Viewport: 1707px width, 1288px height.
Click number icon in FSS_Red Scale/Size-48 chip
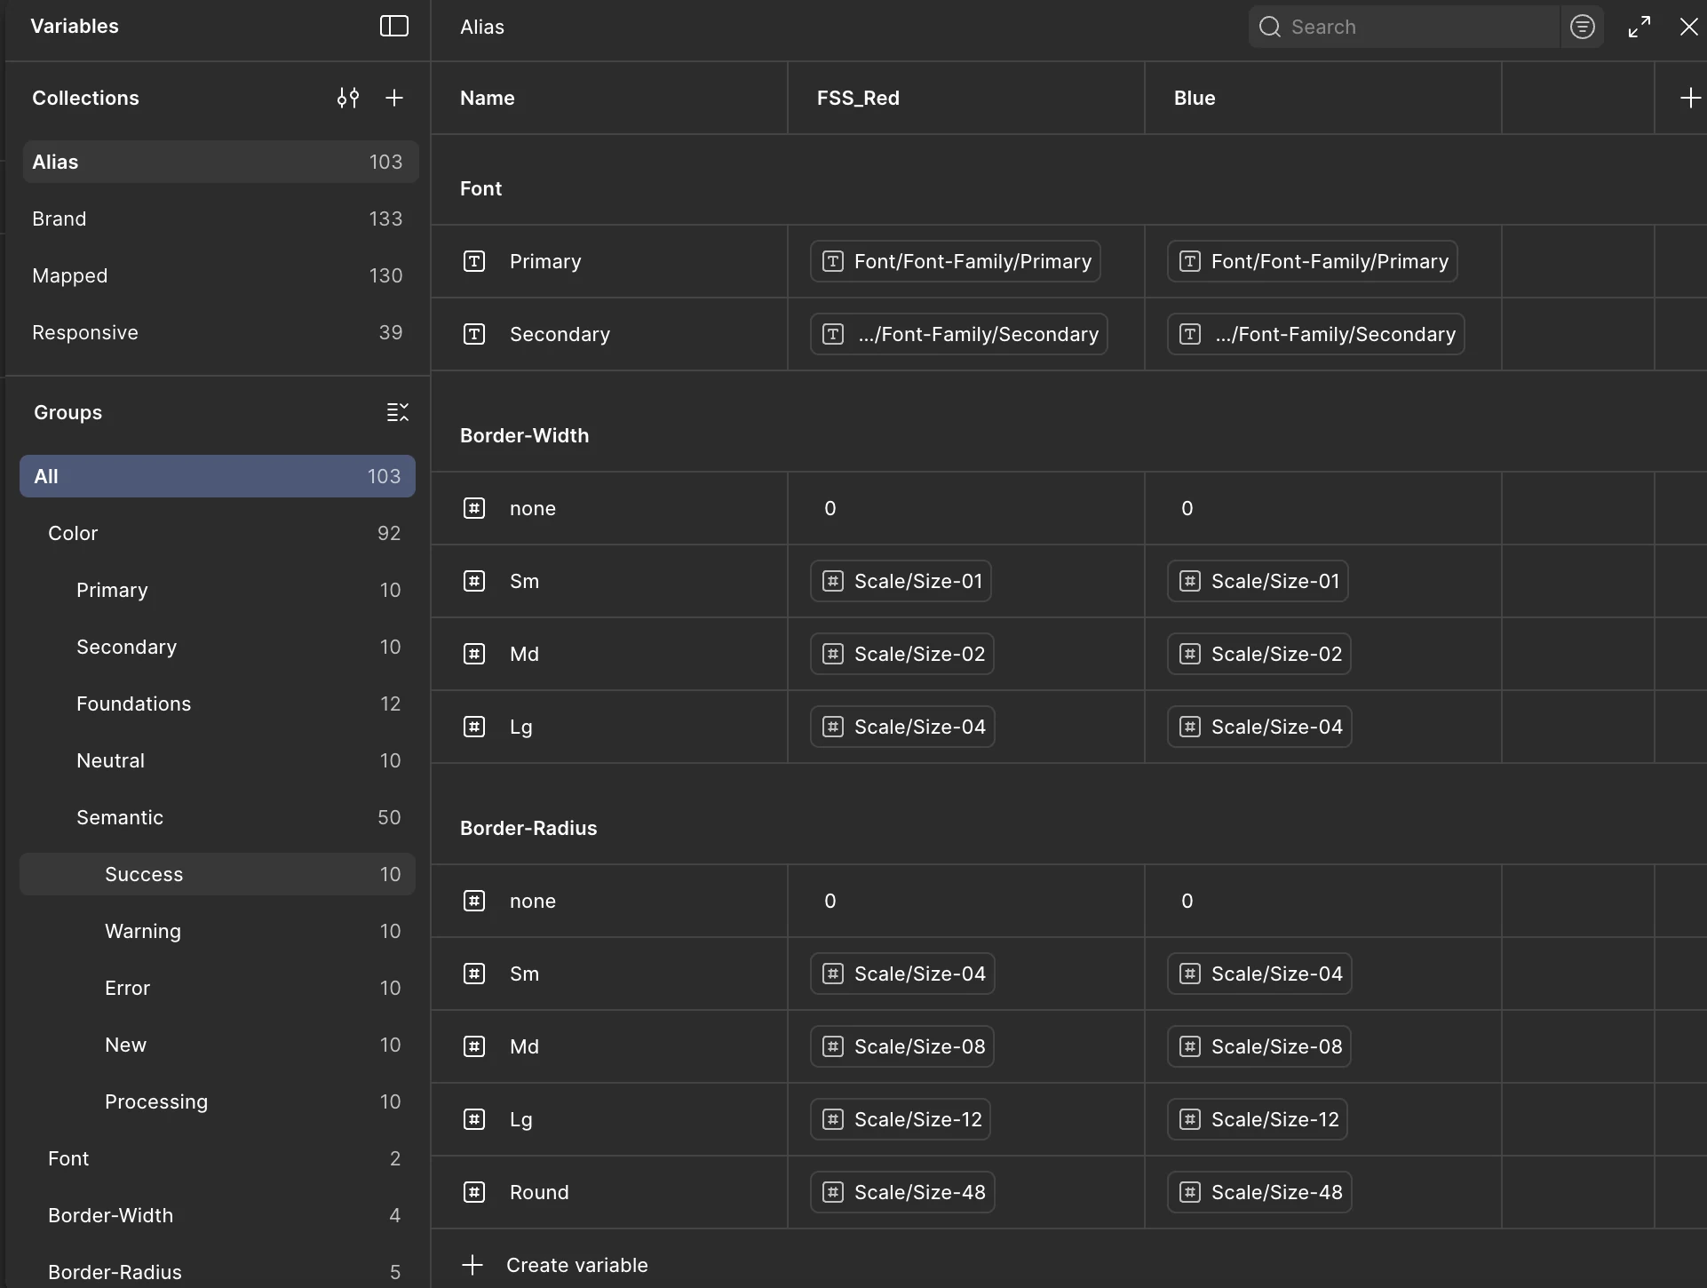pyautogui.click(x=833, y=1192)
